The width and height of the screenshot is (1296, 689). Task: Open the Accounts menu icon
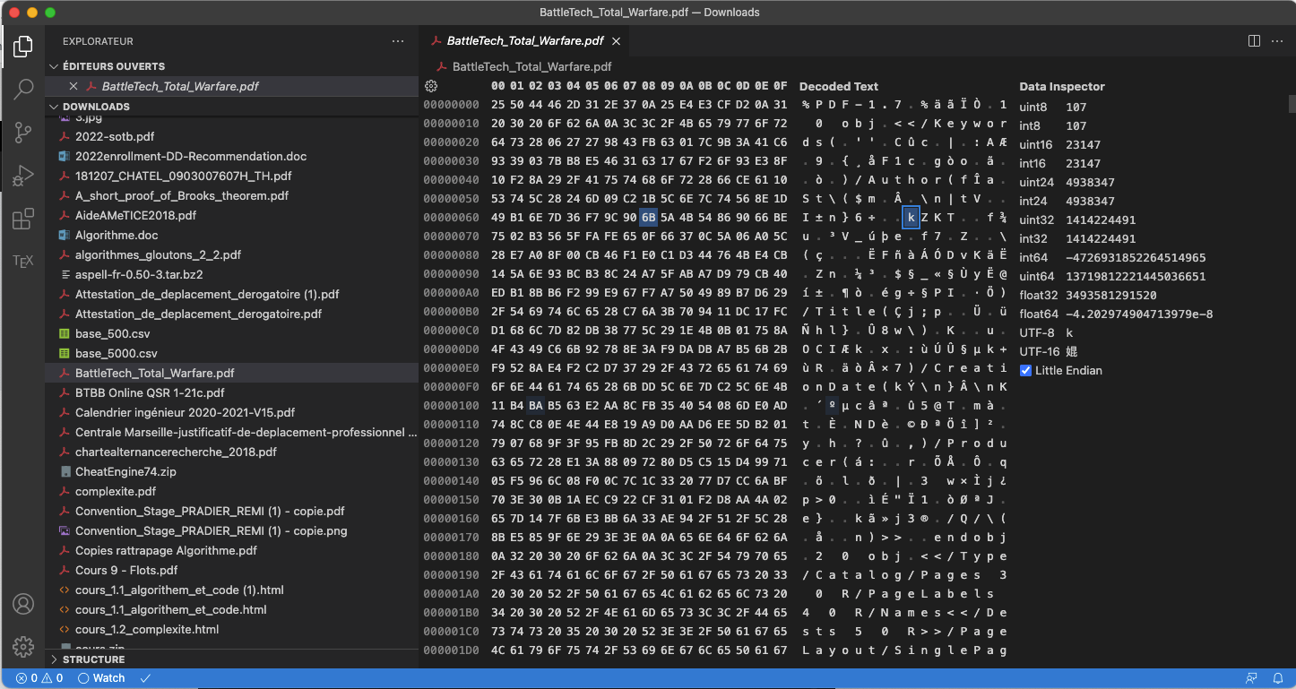pos(23,603)
